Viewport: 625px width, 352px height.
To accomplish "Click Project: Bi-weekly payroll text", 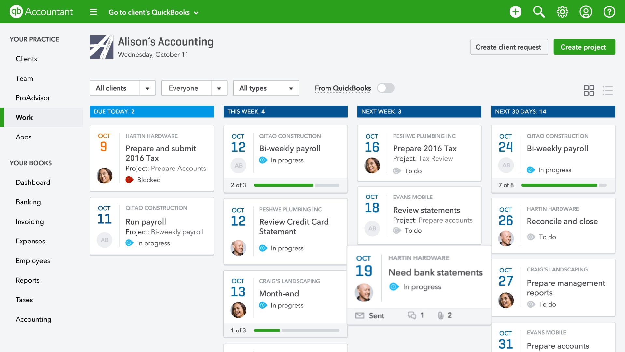I will pos(164,232).
